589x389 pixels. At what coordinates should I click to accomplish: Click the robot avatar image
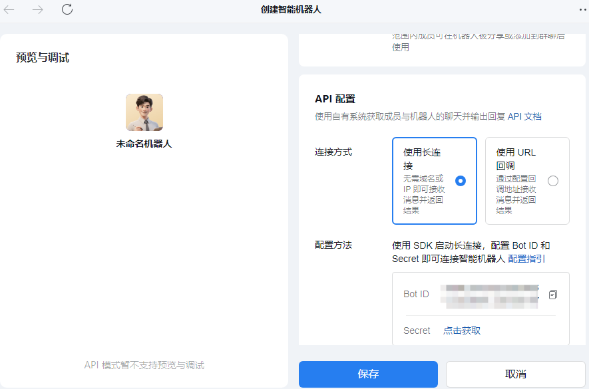point(144,112)
